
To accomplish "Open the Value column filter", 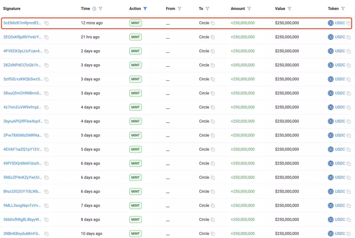I will coord(289,9).
